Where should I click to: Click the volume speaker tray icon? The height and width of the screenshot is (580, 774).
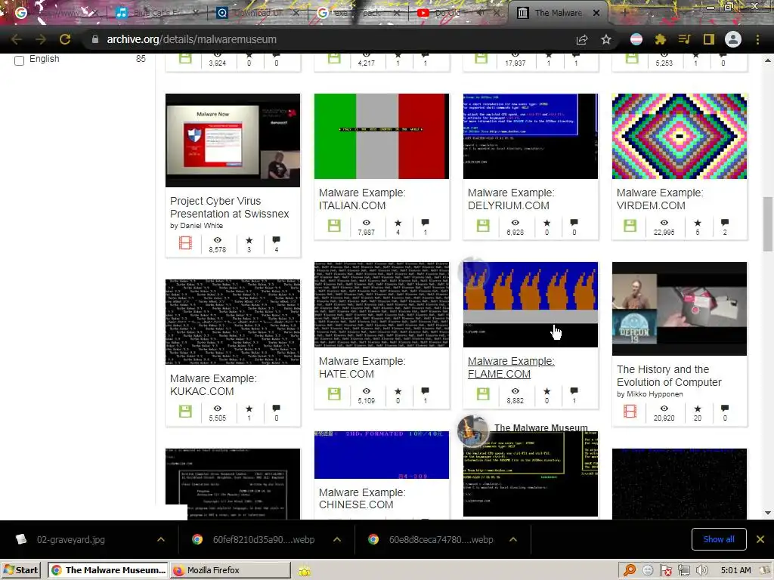pos(702,570)
